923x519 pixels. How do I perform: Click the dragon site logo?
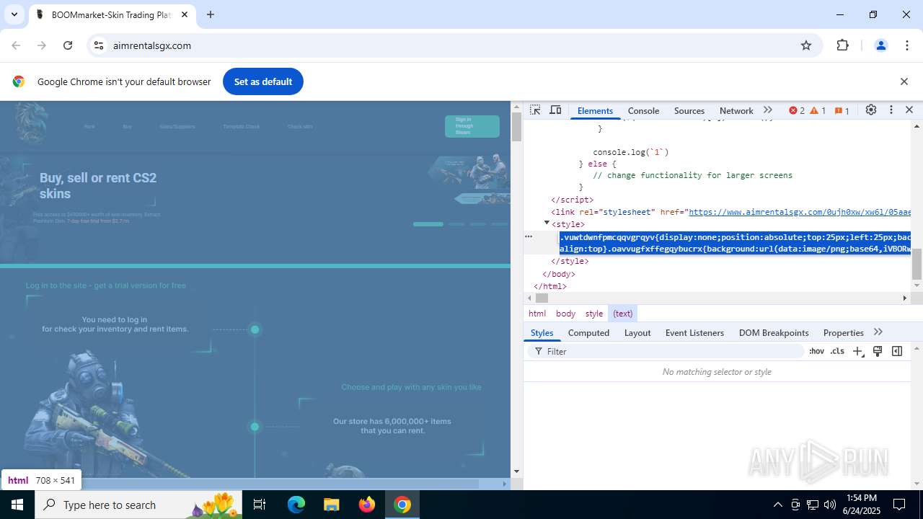(x=31, y=124)
